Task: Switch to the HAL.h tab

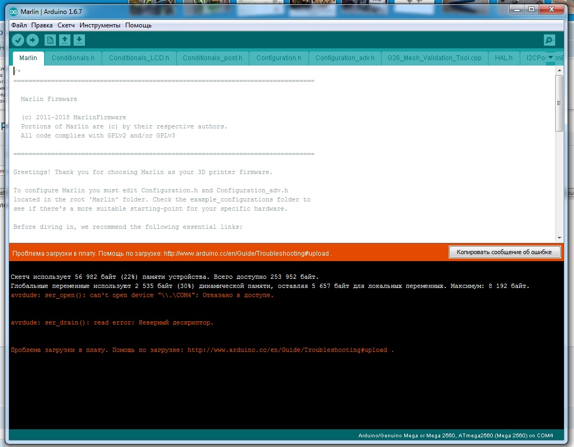Action: pyautogui.click(x=504, y=58)
